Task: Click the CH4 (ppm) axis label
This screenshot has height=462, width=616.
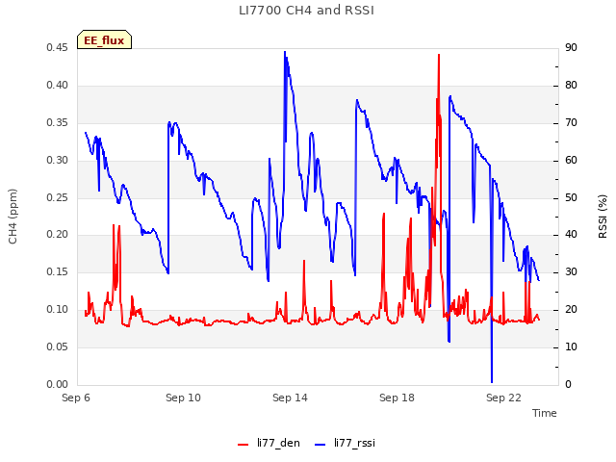Action: coord(13,217)
